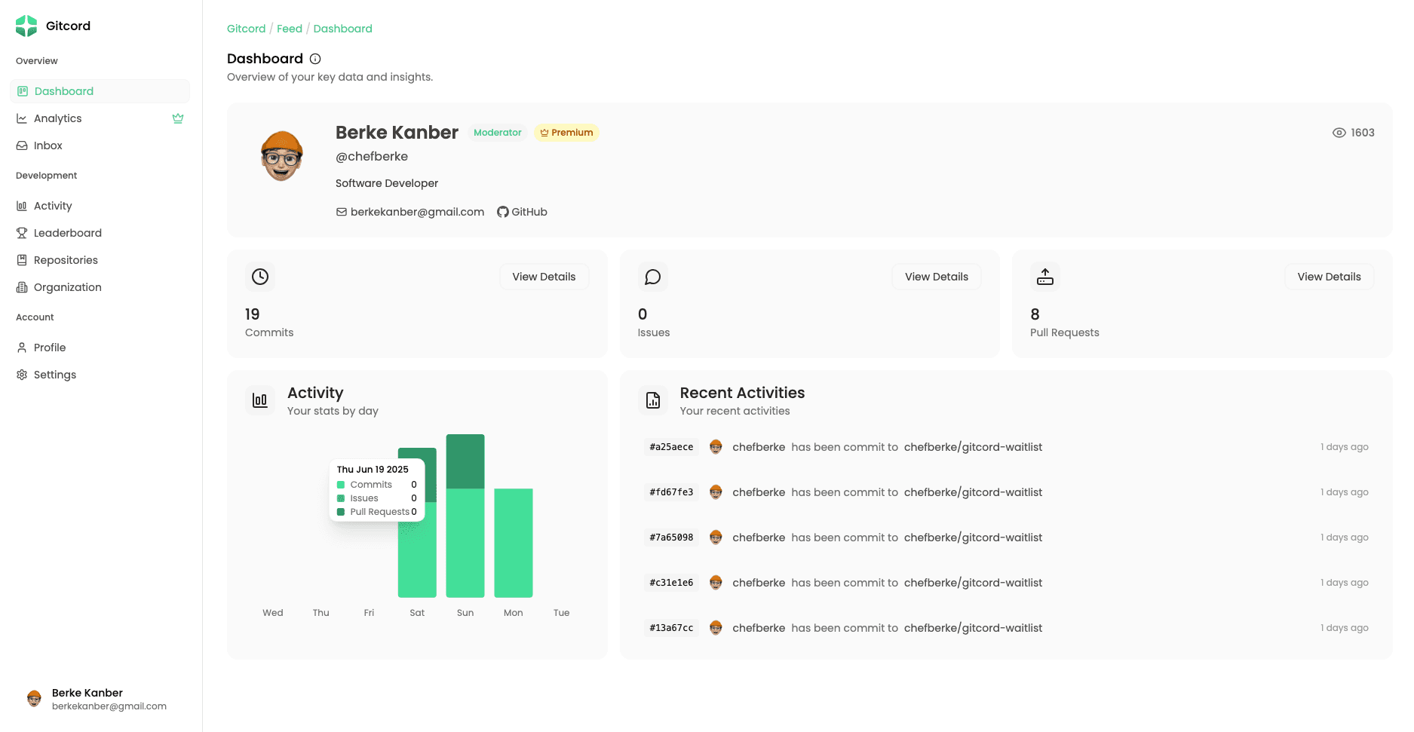Go to Repositories in the sidebar
Viewport: 1414px width, 732px height.
[x=66, y=260]
